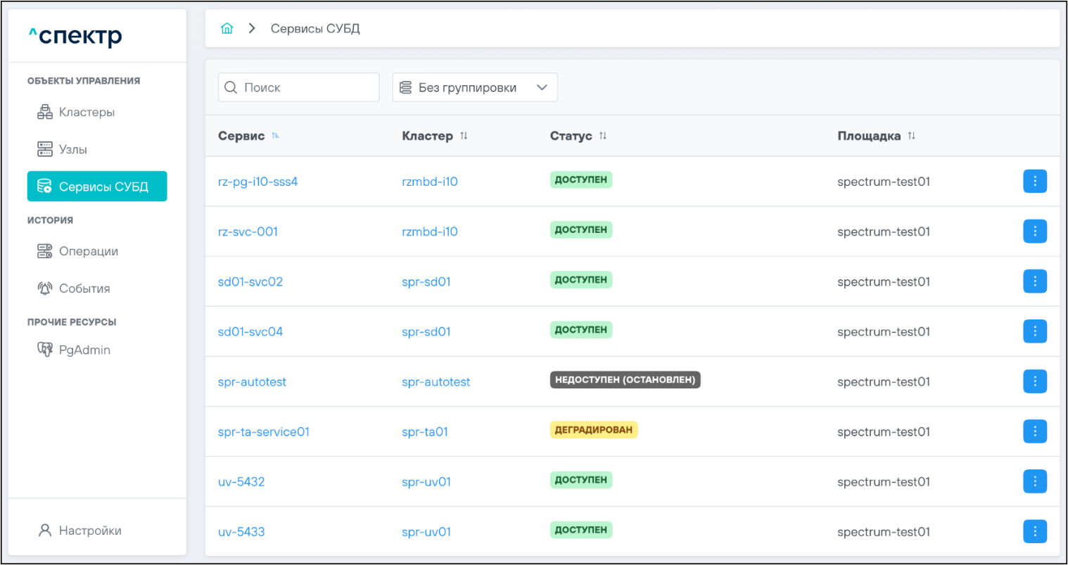Open actions menu for spr-autotest row
The width and height of the screenshot is (1068, 565).
click(x=1034, y=381)
